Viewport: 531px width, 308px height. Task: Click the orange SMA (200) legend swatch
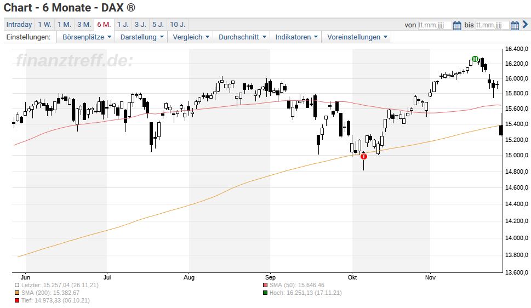click(x=17, y=293)
